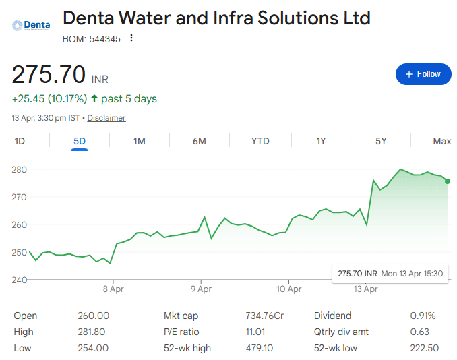Click the green up arrow price indicator
Viewport: 457px width, 360px height.
pos(94,99)
